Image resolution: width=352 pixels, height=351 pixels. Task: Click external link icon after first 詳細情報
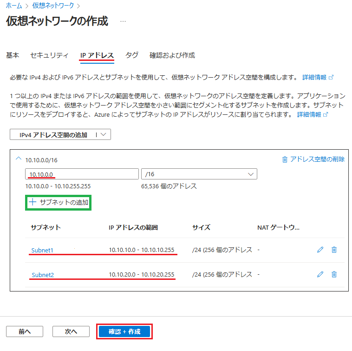point(331,78)
